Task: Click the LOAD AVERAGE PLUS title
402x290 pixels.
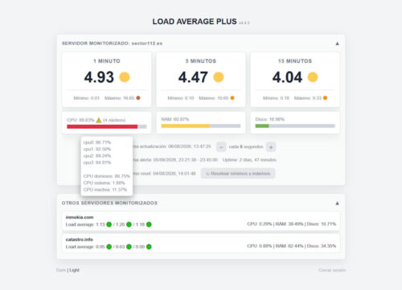Action: 195,22
